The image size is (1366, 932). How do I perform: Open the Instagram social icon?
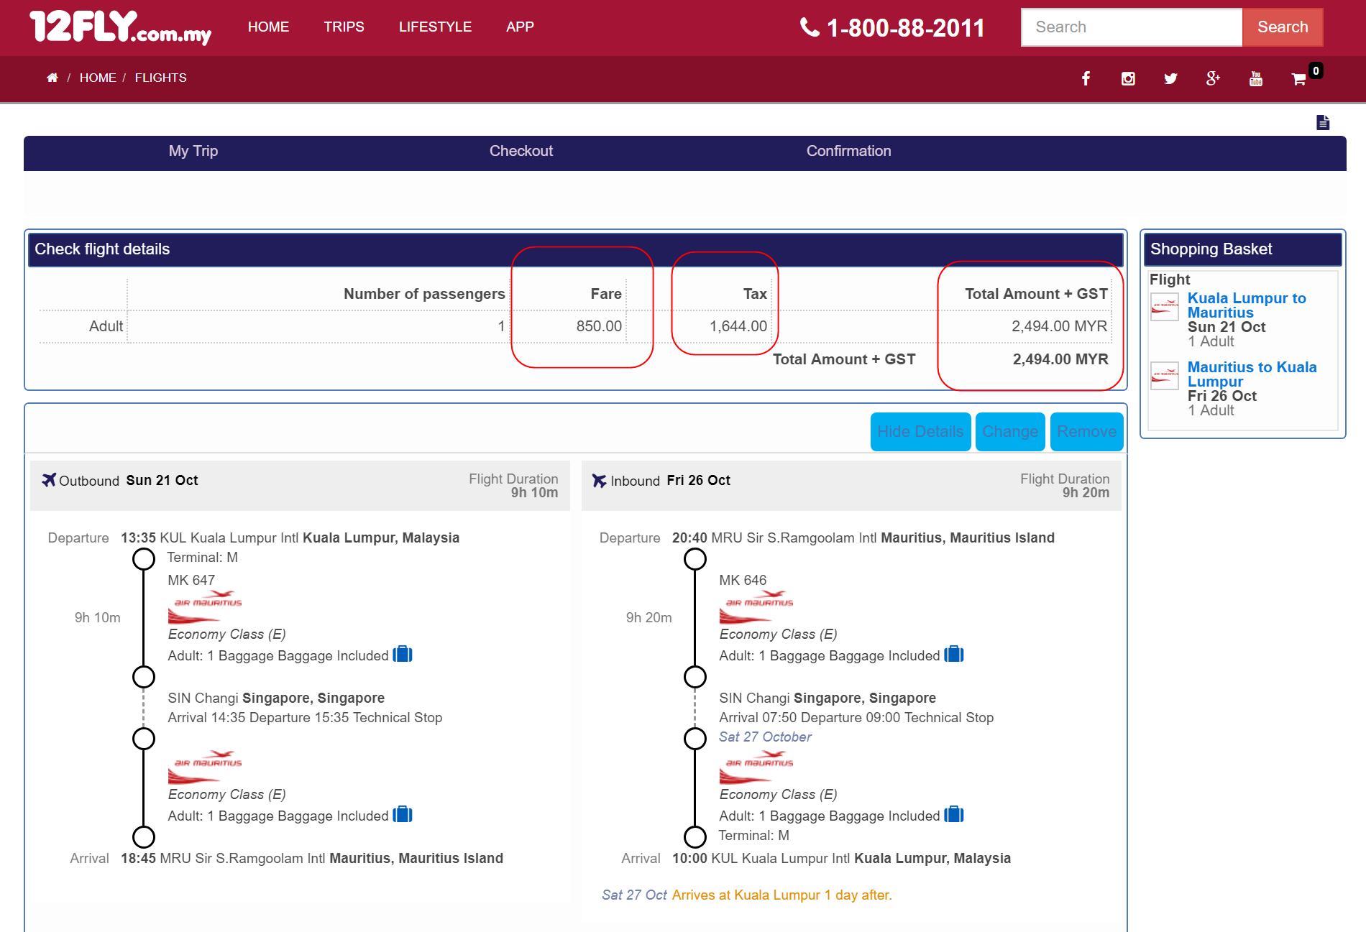(1128, 78)
